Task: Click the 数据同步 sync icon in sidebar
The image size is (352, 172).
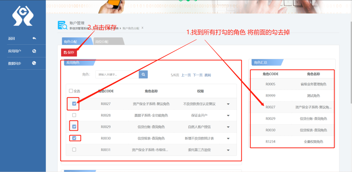Action: pyautogui.click(x=34, y=63)
